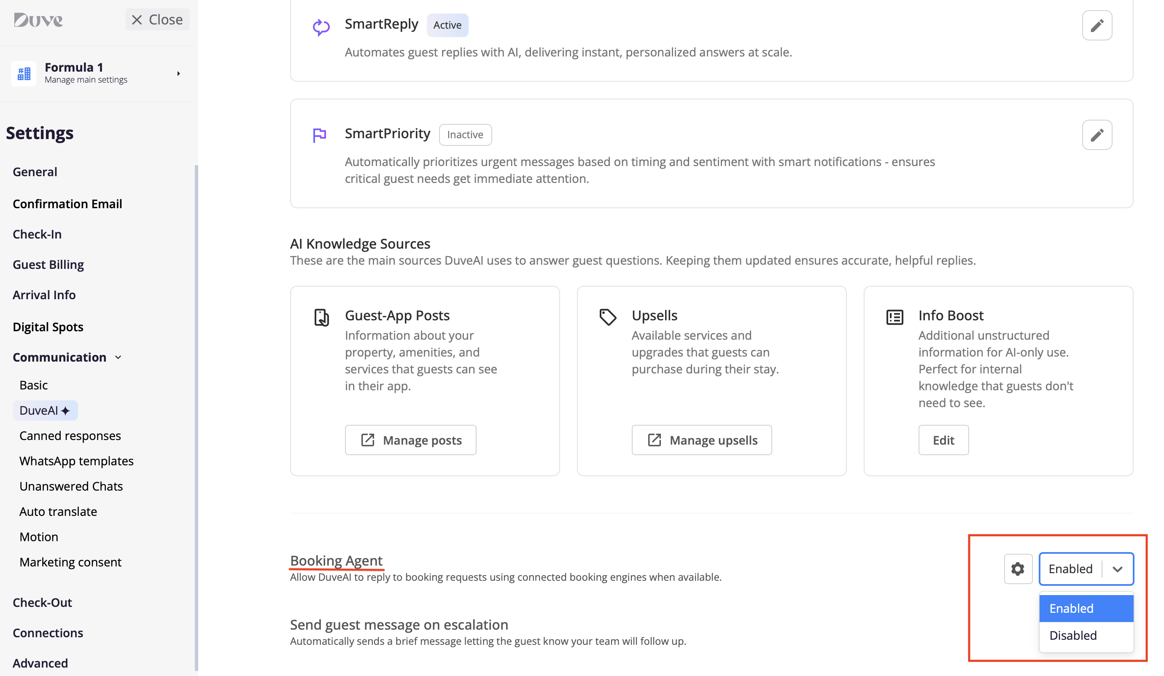Screen dimensions: 1164x676
Task: Expand Formula 1 property arrow
Action: pyautogui.click(x=178, y=73)
